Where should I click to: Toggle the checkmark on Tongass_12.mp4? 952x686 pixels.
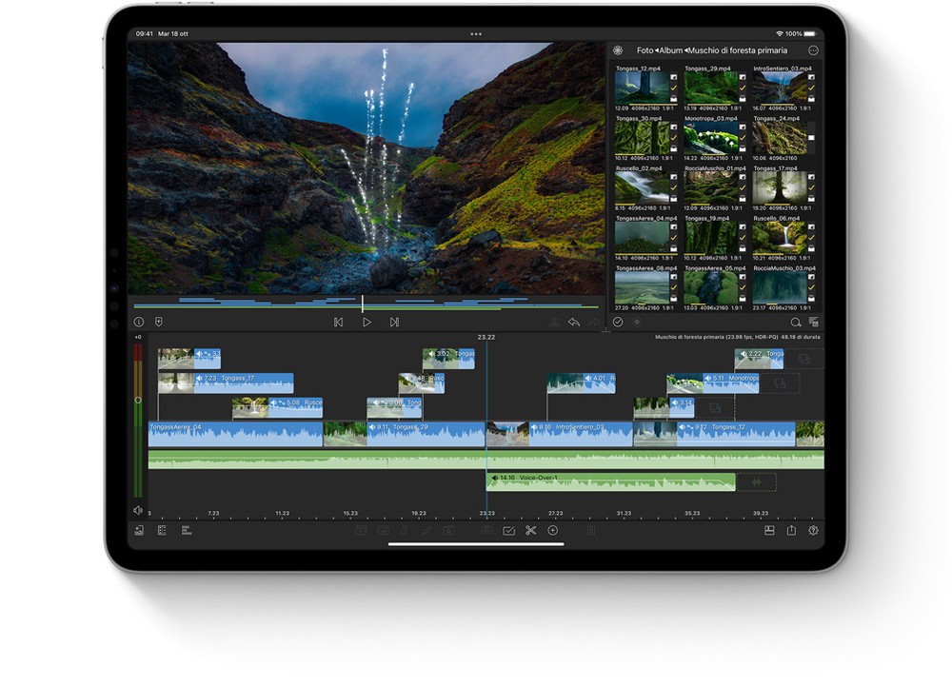pyautogui.click(x=674, y=89)
